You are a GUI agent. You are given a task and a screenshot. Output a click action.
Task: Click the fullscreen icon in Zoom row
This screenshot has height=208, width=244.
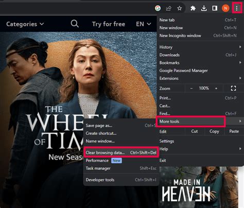[x=233, y=89]
